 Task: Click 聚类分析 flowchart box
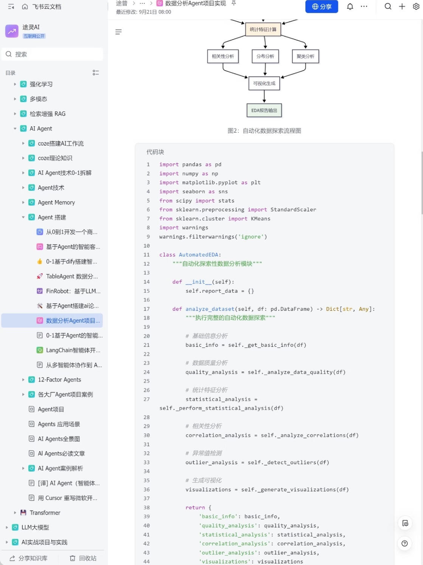[305, 56]
